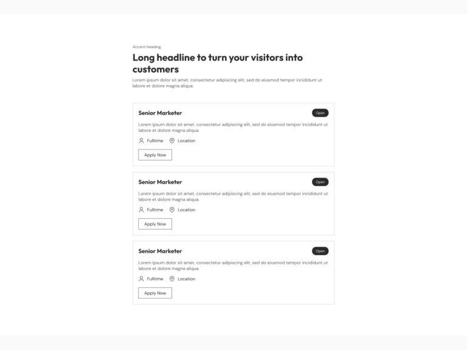Click the Open badge on the third job card
Image resolution: width=467 pixels, height=350 pixels.
[320, 251]
